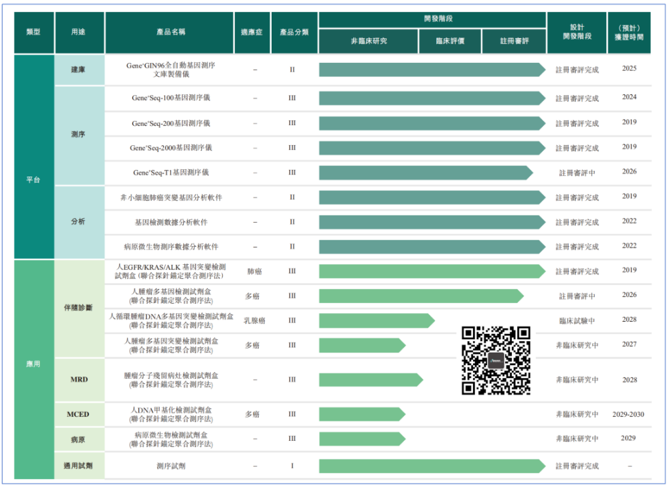Click the 測序試劑 progress arrow bar
This screenshot has width=669, height=485.
(x=432, y=466)
